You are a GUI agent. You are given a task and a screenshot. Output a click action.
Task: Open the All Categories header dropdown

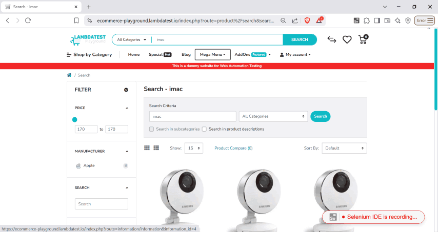tap(132, 39)
